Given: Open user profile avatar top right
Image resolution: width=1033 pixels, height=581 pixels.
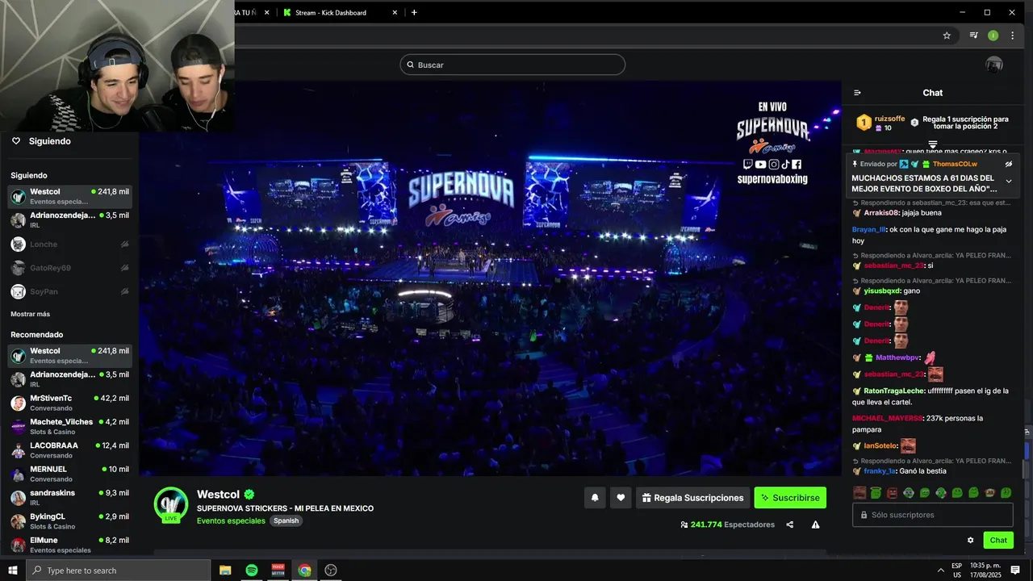Looking at the screenshot, I should coord(994,65).
